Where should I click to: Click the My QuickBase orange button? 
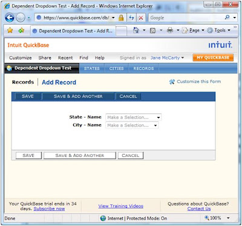[x=213, y=58]
